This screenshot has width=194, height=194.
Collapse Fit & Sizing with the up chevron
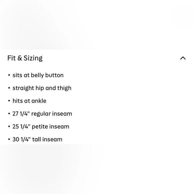pyautogui.click(x=183, y=58)
